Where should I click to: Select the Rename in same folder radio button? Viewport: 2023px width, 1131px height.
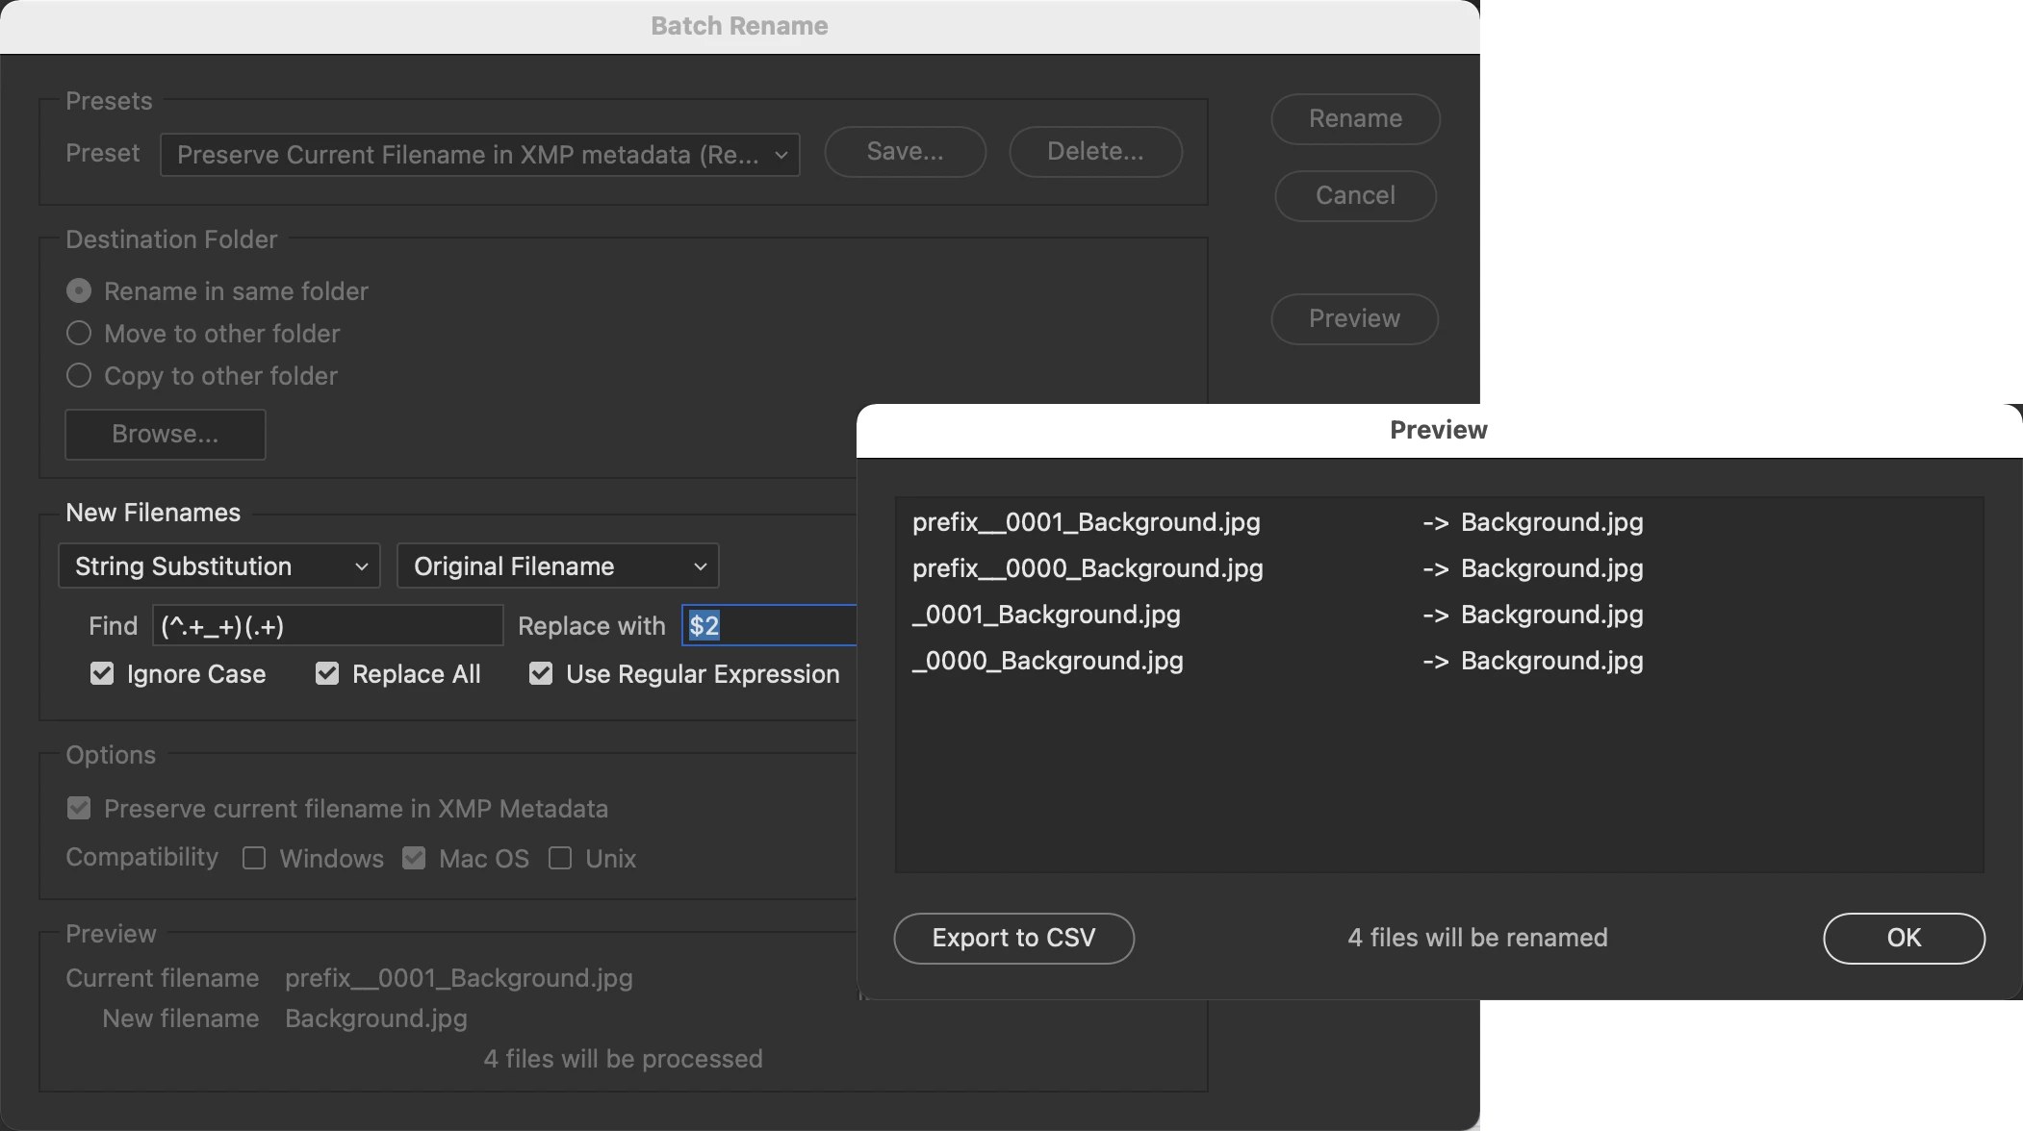click(79, 291)
